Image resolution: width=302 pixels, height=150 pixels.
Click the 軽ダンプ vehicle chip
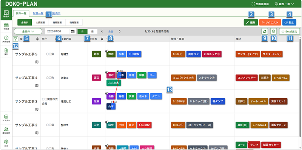pos(218,101)
